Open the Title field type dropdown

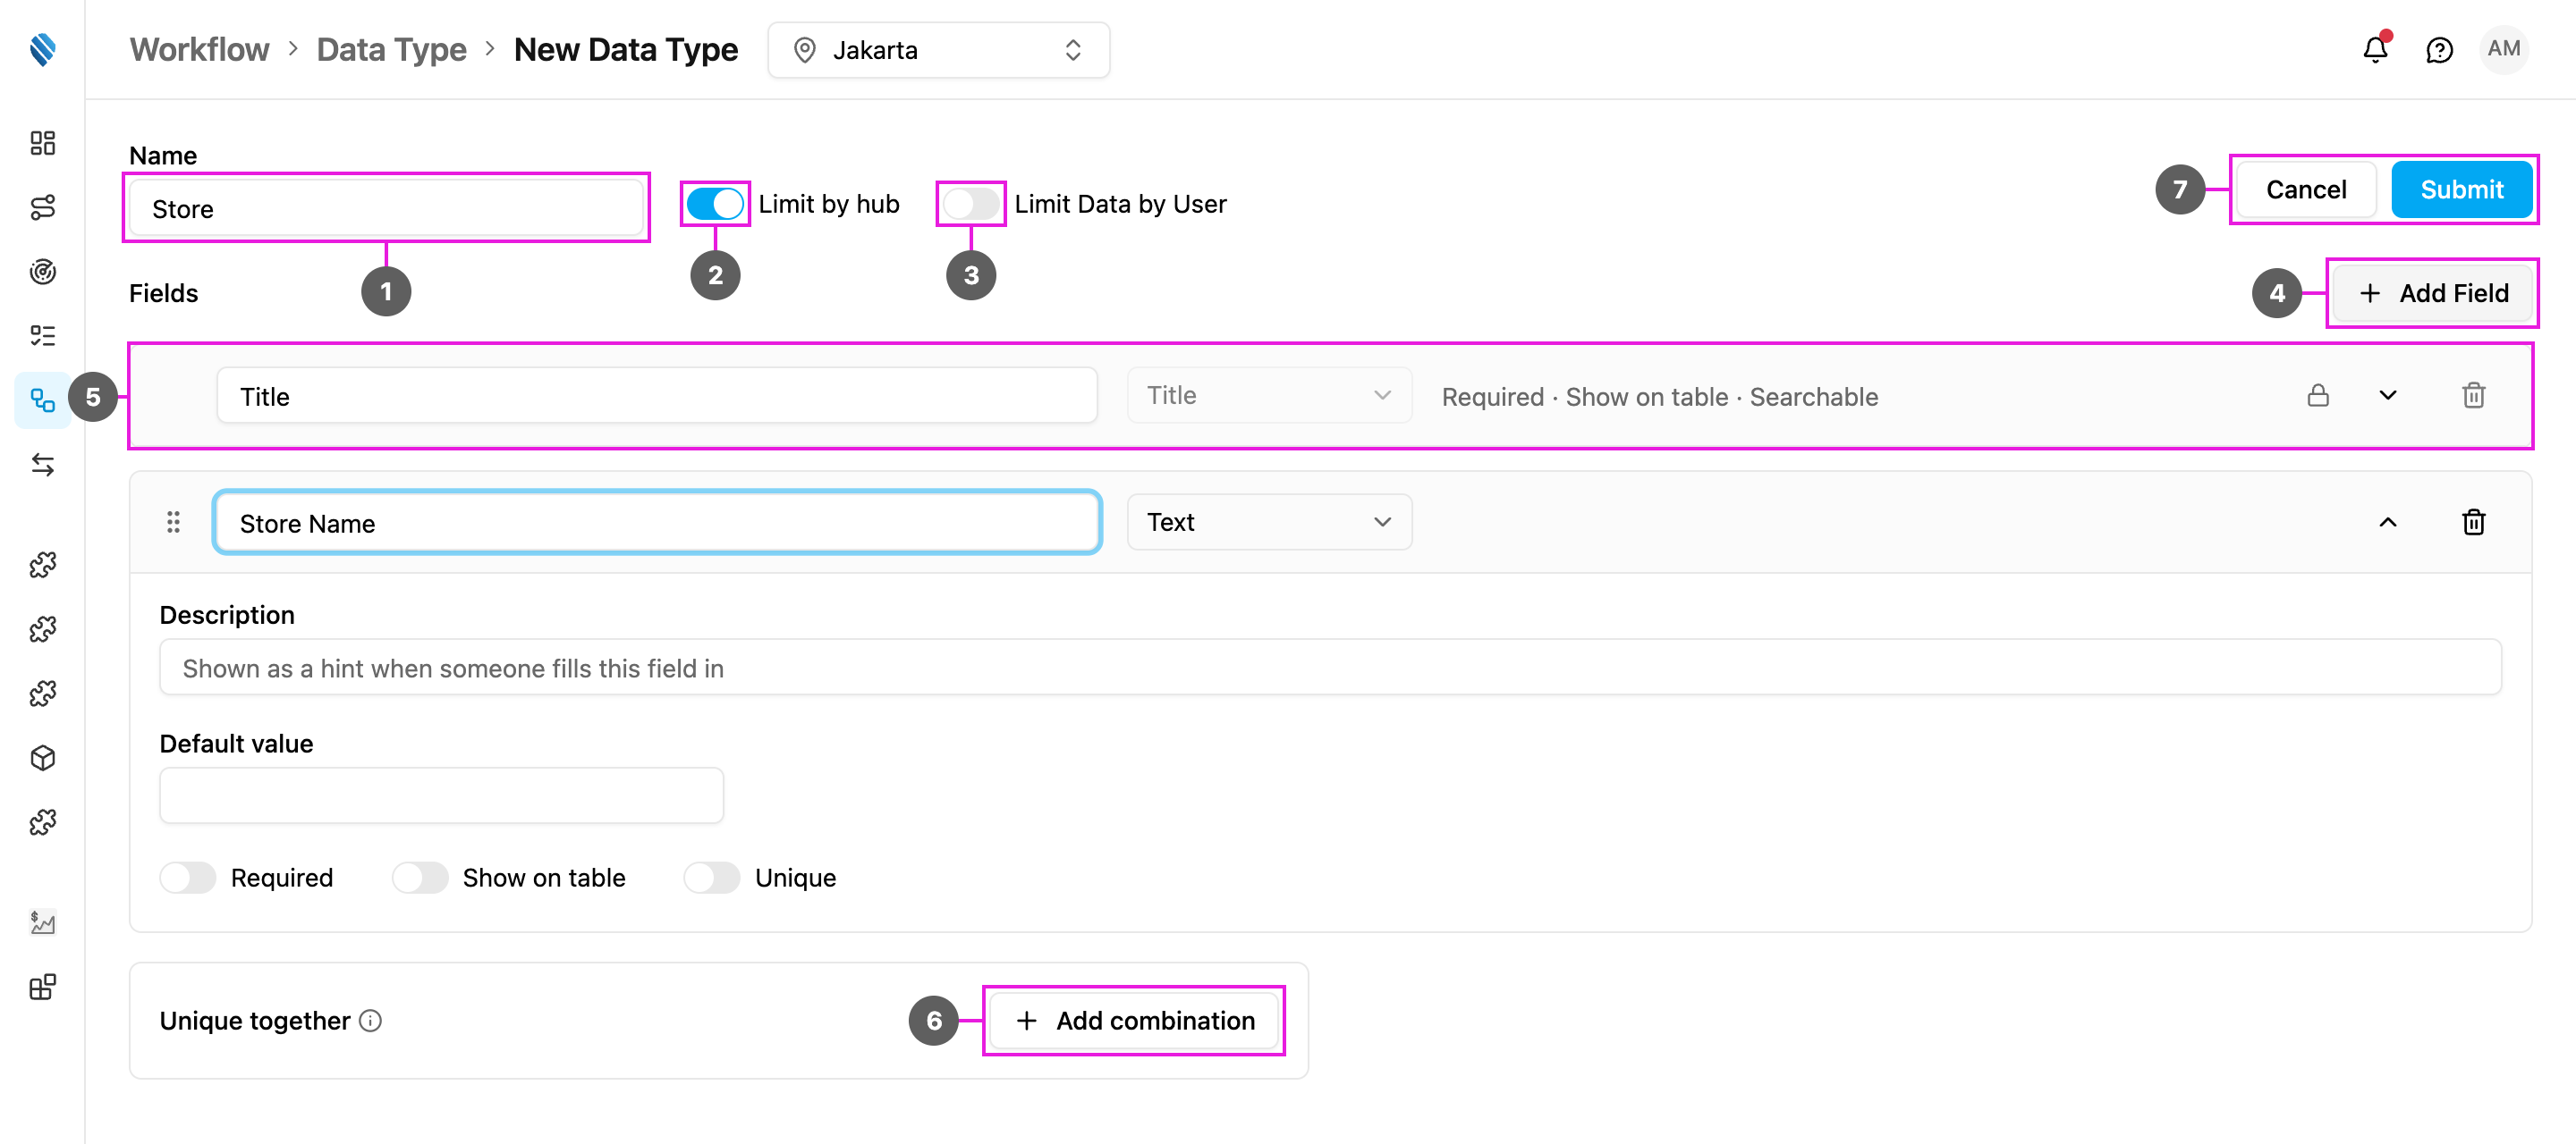coord(1269,396)
